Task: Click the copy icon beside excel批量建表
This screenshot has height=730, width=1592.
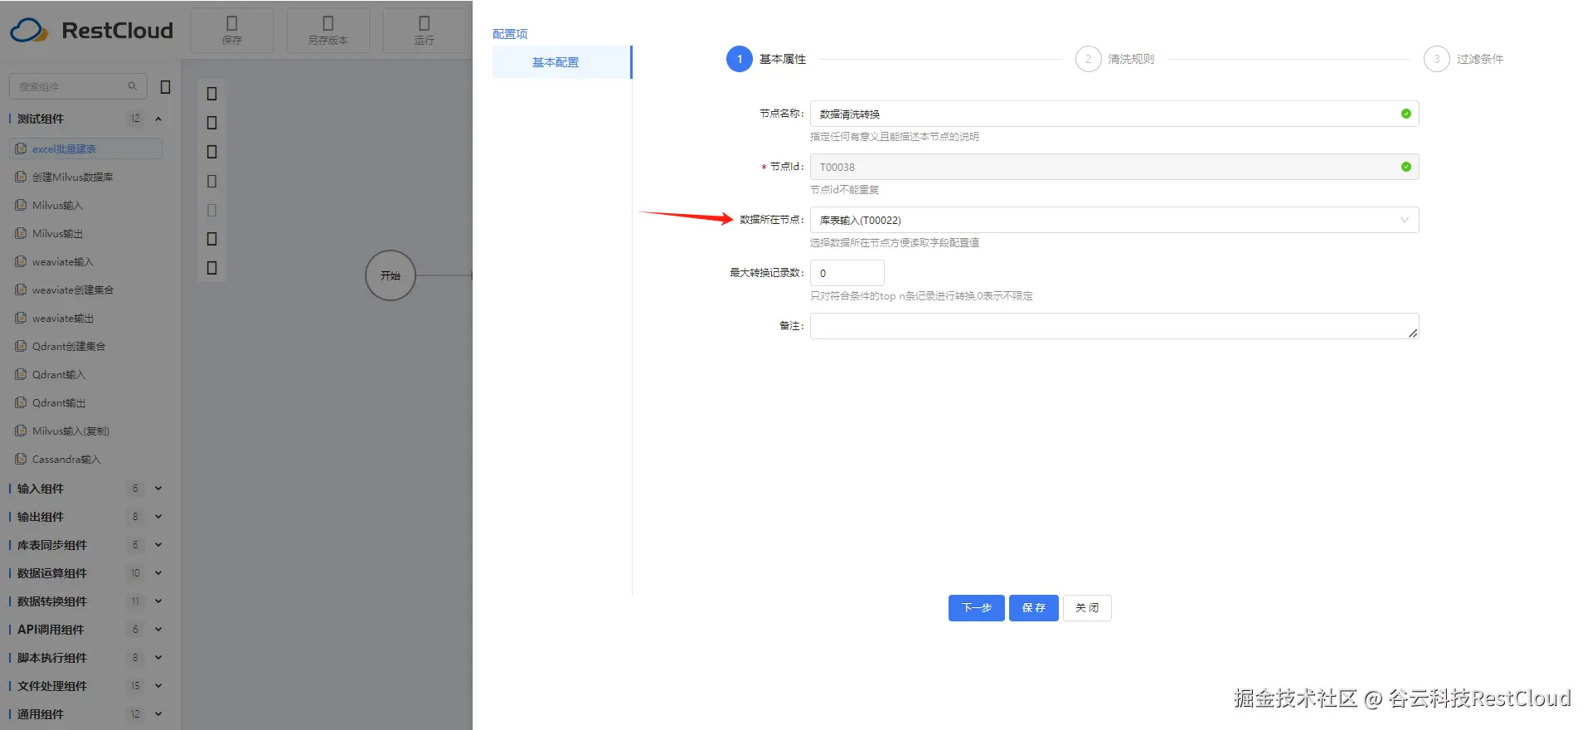Action: (x=21, y=148)
